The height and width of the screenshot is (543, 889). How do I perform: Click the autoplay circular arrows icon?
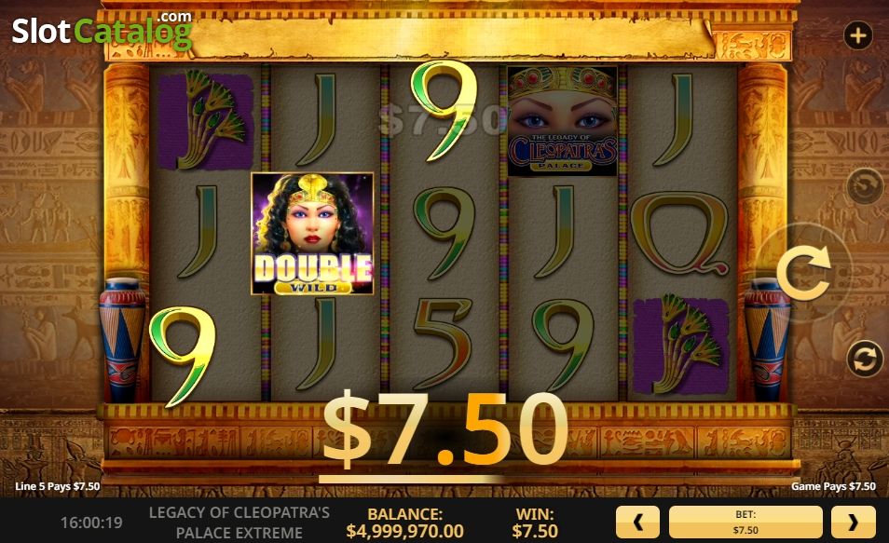(x=865, y=359)
